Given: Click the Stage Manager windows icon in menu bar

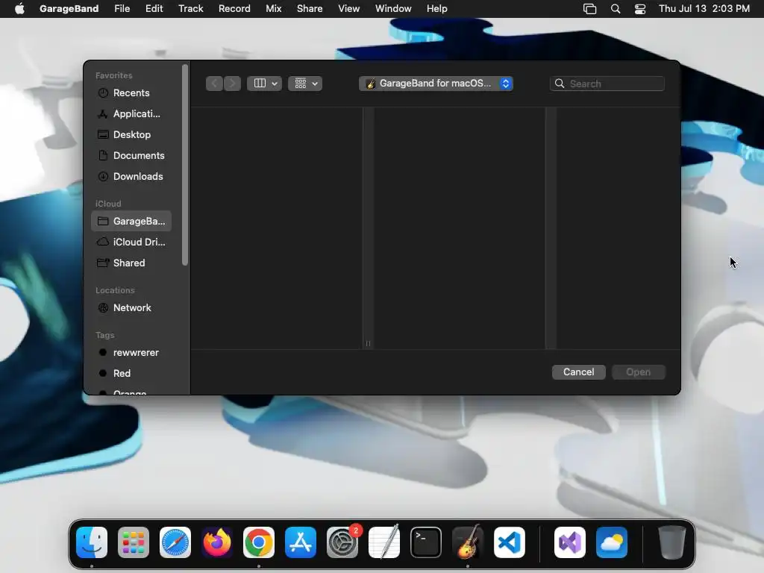Looking at the screenshot, I should click(589, 9).
